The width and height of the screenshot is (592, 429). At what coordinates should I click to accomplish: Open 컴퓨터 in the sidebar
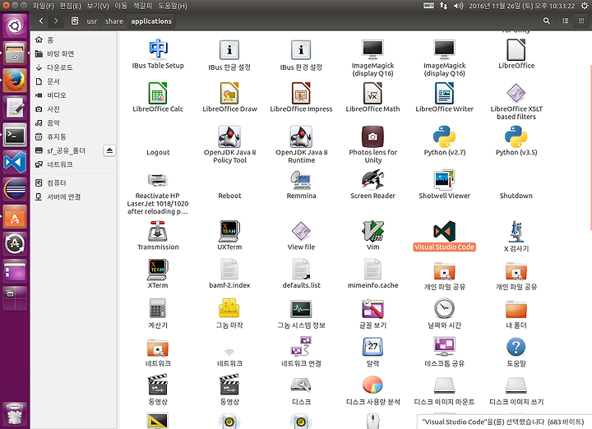pyautogui.click(x=57, y=182)
